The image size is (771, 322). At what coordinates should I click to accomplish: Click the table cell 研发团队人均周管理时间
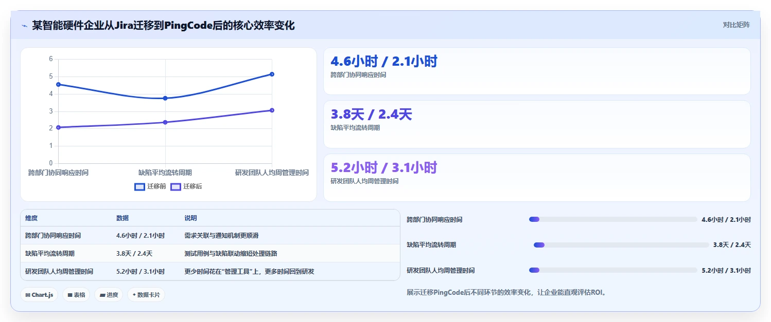tap(59, 272)
